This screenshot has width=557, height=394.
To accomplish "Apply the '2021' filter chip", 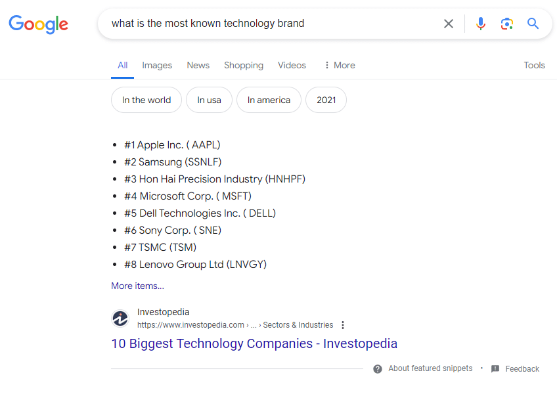I will click(326, 100).
